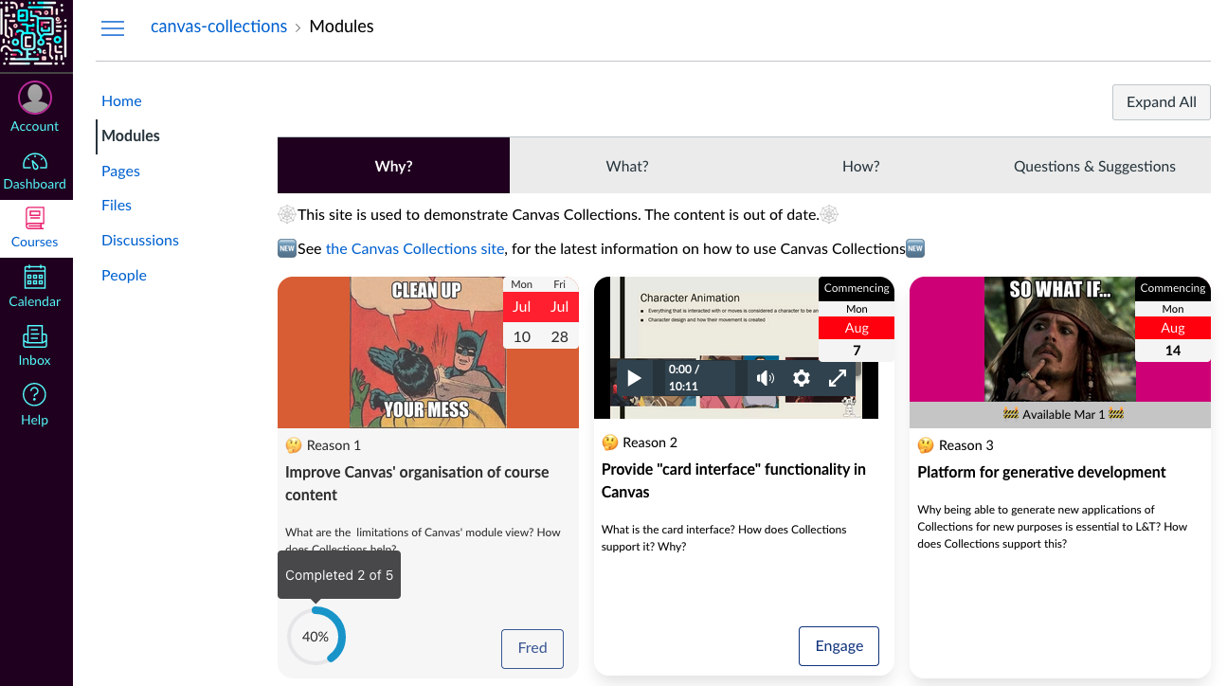Click the Engage button on Reason 2 card
1227x686 pixels.
coord(839,646)
